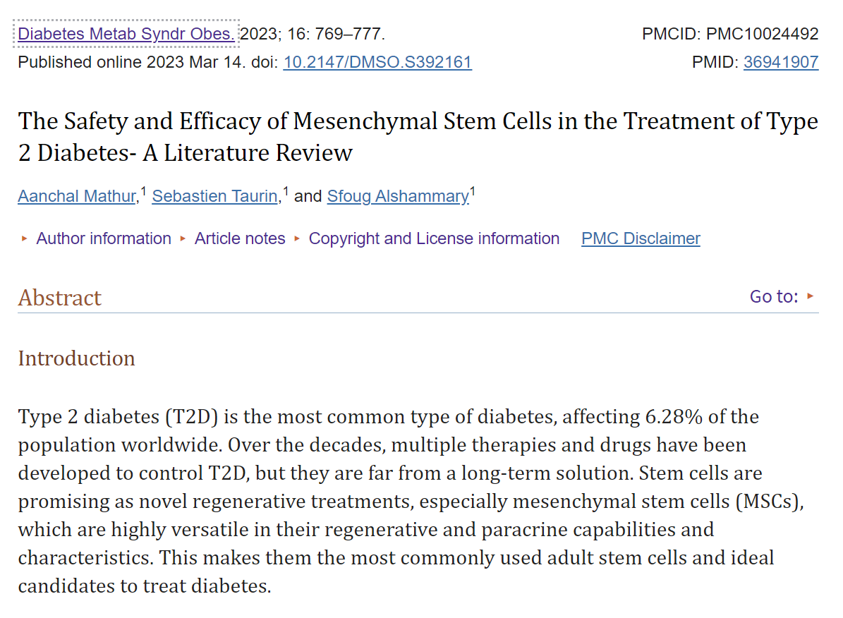Image resolution: width=843 pixels, height=618 pixels.
Task: Click the superscript 1 after Sfoug Alshammary
Action: (x=473, y=190)
